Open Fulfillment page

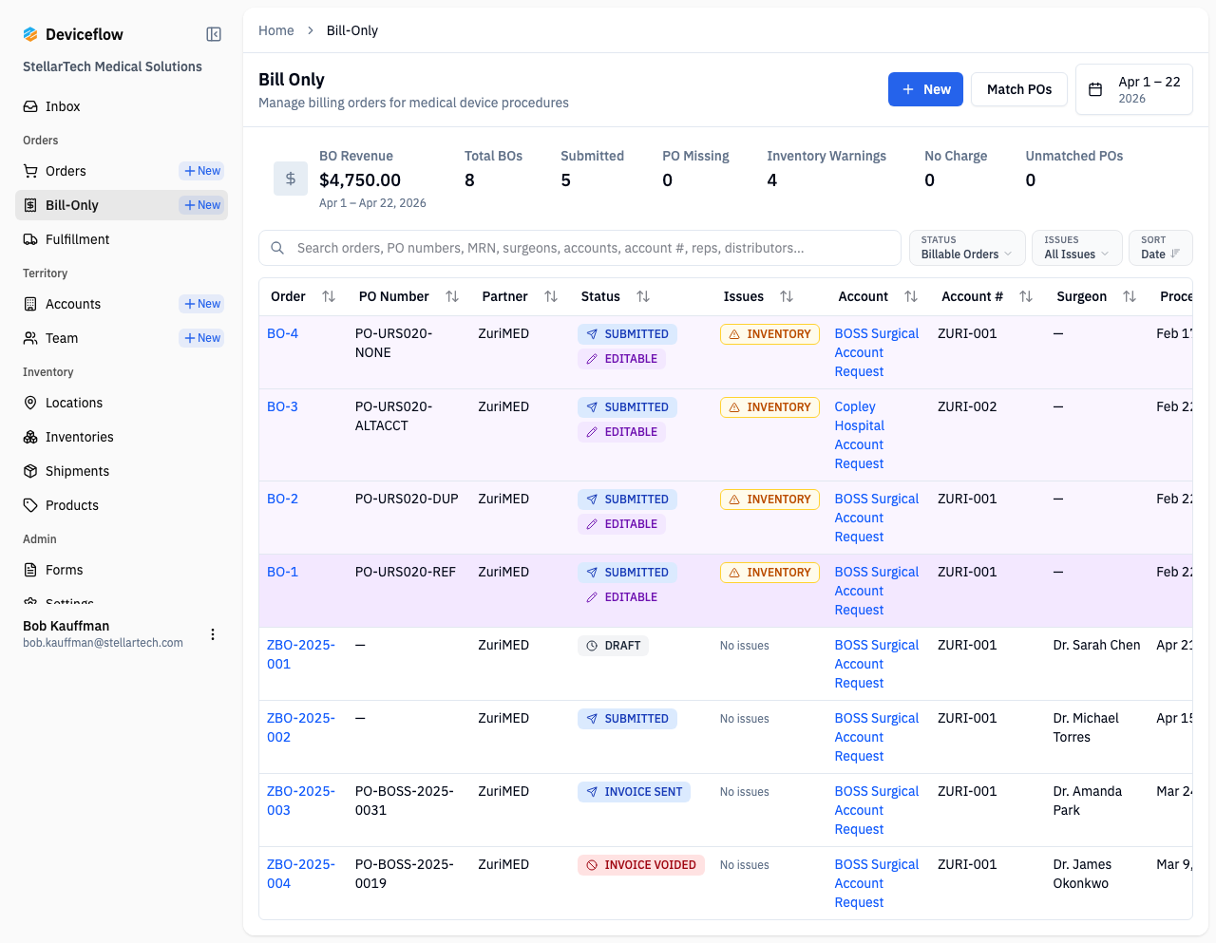click(122, 239)
